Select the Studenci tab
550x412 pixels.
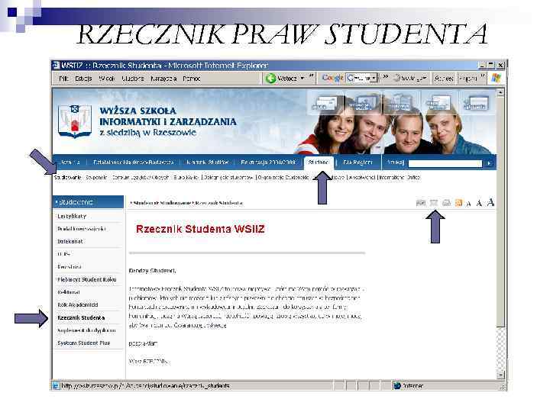pyautogui.click(x=319, y=163)
